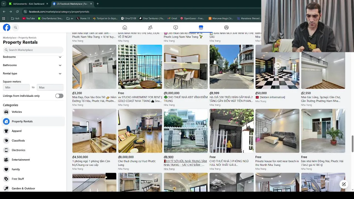Go forward with browser forward arrow
This screenshot has height=199, width=354.
pos(11,12)
